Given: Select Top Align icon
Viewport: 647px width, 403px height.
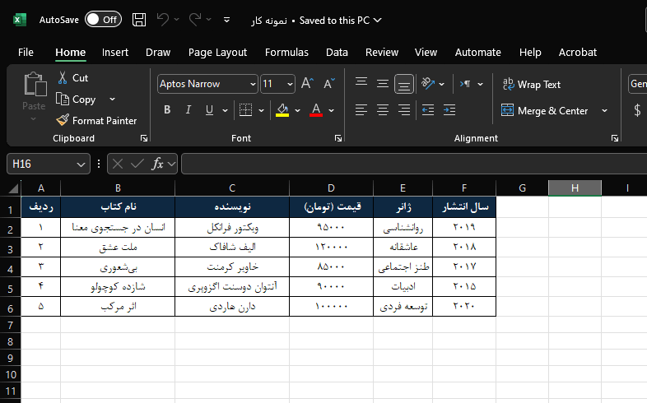Looking at the screenshot, I should tap(361, 84).
